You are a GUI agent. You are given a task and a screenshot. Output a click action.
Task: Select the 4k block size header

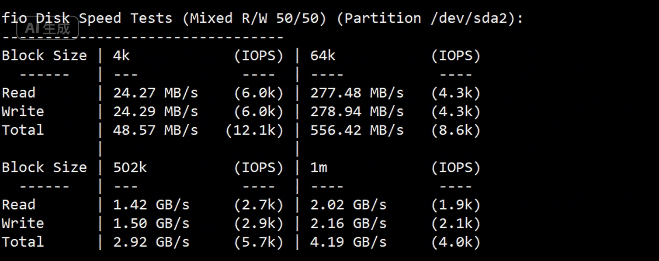click(x=121, y=56)
